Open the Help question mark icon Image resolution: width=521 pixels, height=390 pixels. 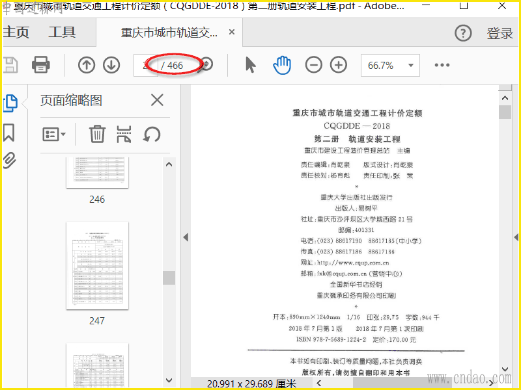point(463,33)
